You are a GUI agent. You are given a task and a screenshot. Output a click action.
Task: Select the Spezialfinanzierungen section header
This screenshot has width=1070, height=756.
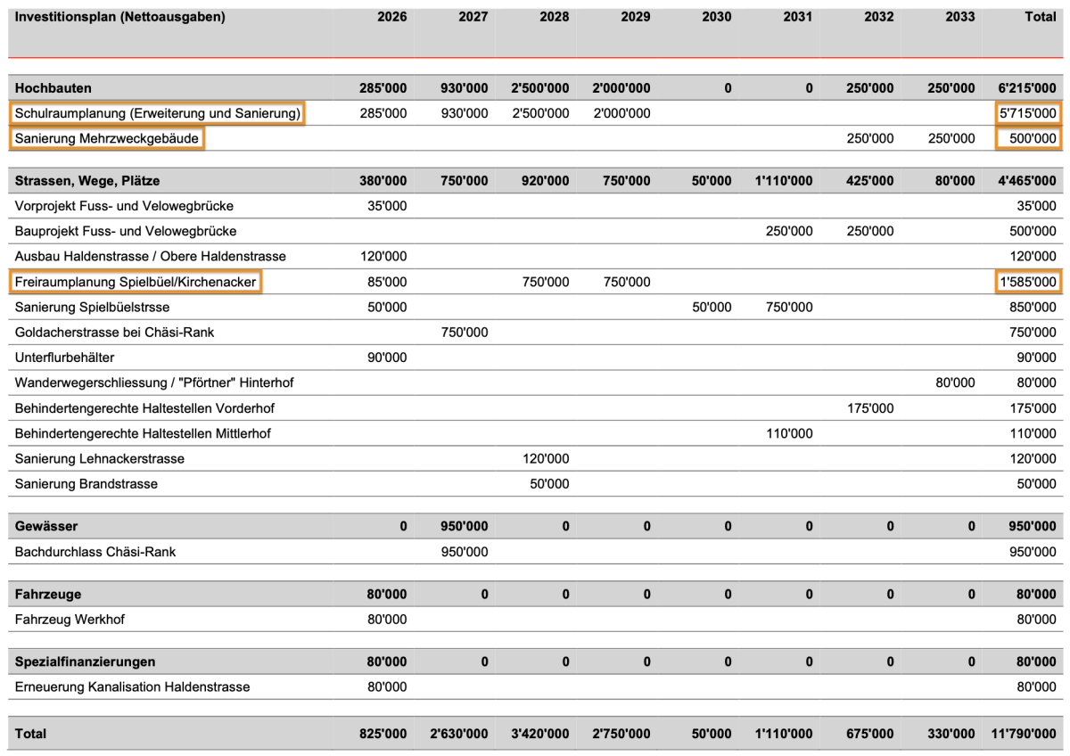[x=86, y=662]
